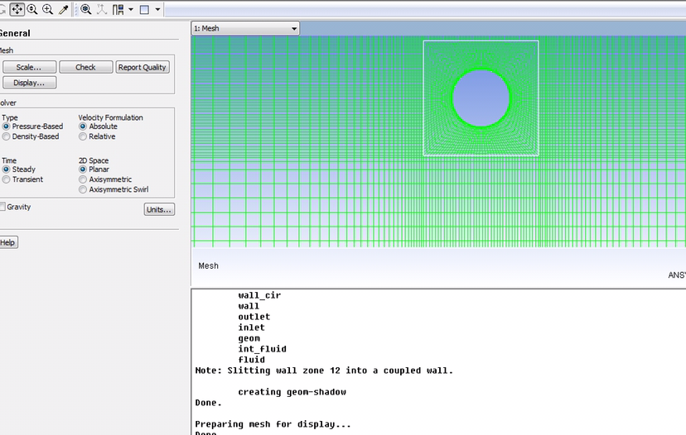The width and height of the screenshot is (686, 435).
Task: Click the window layout arrangement icon
Action: (118, 10)
